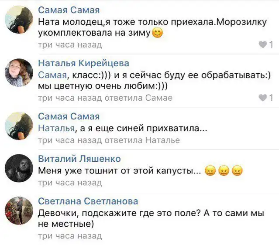Image resolution: width=279 pixels, height=245 pixels.
Task: Open Светлана Светланова's avatar with flowers
Action: tap(19, 211)
